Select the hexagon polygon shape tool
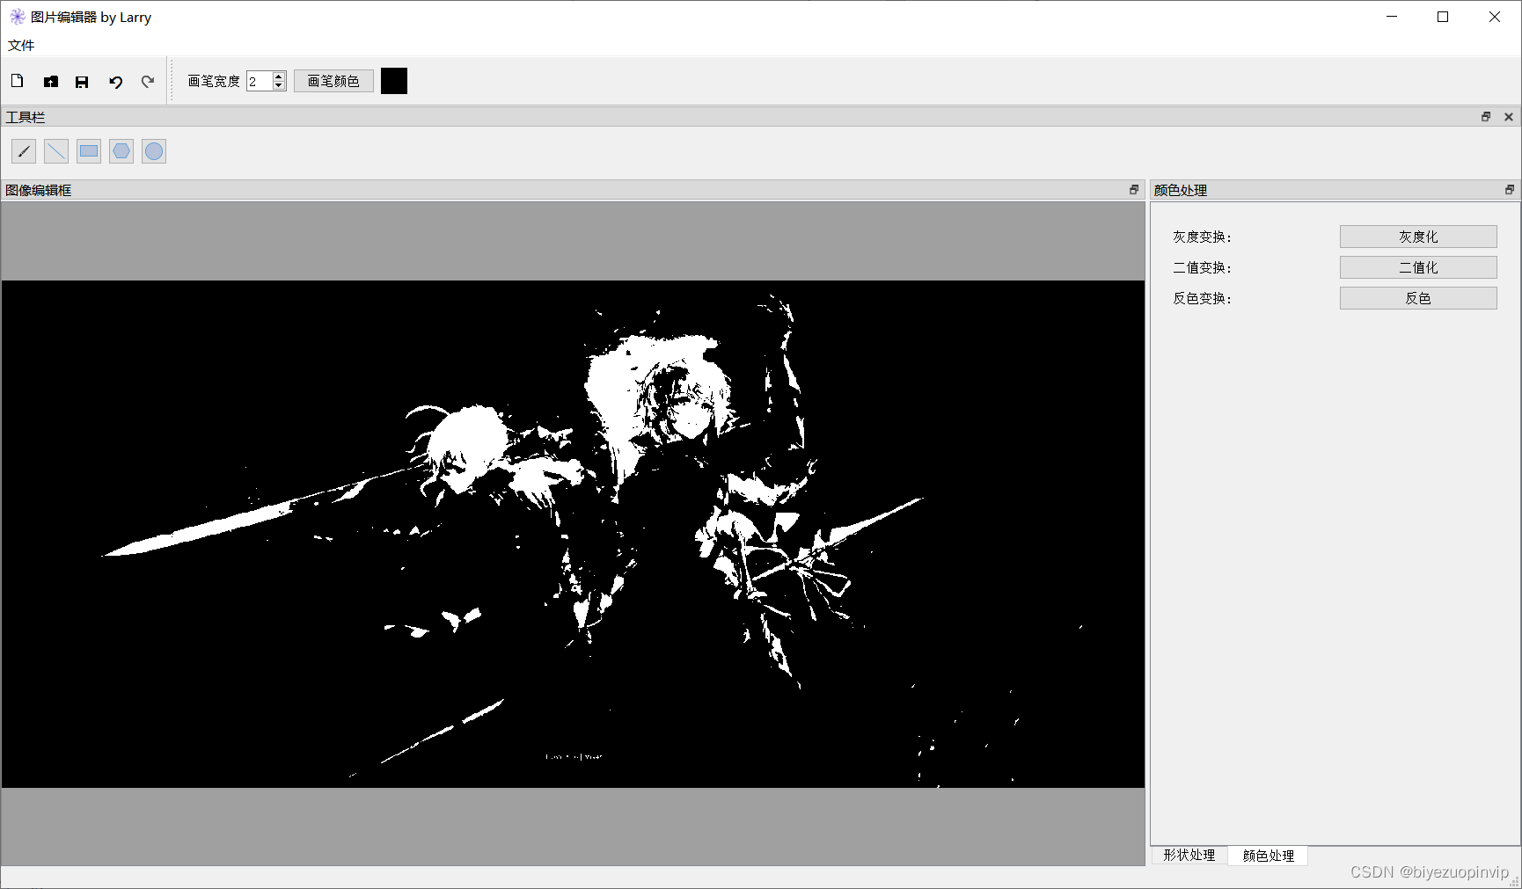Screen dimensions: 1522x889 [121, 151]
